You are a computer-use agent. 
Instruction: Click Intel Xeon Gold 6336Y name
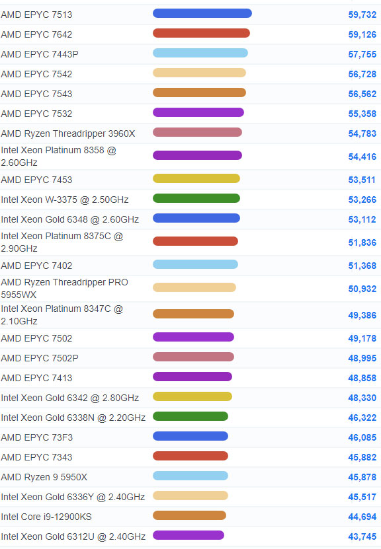[73, 497]
